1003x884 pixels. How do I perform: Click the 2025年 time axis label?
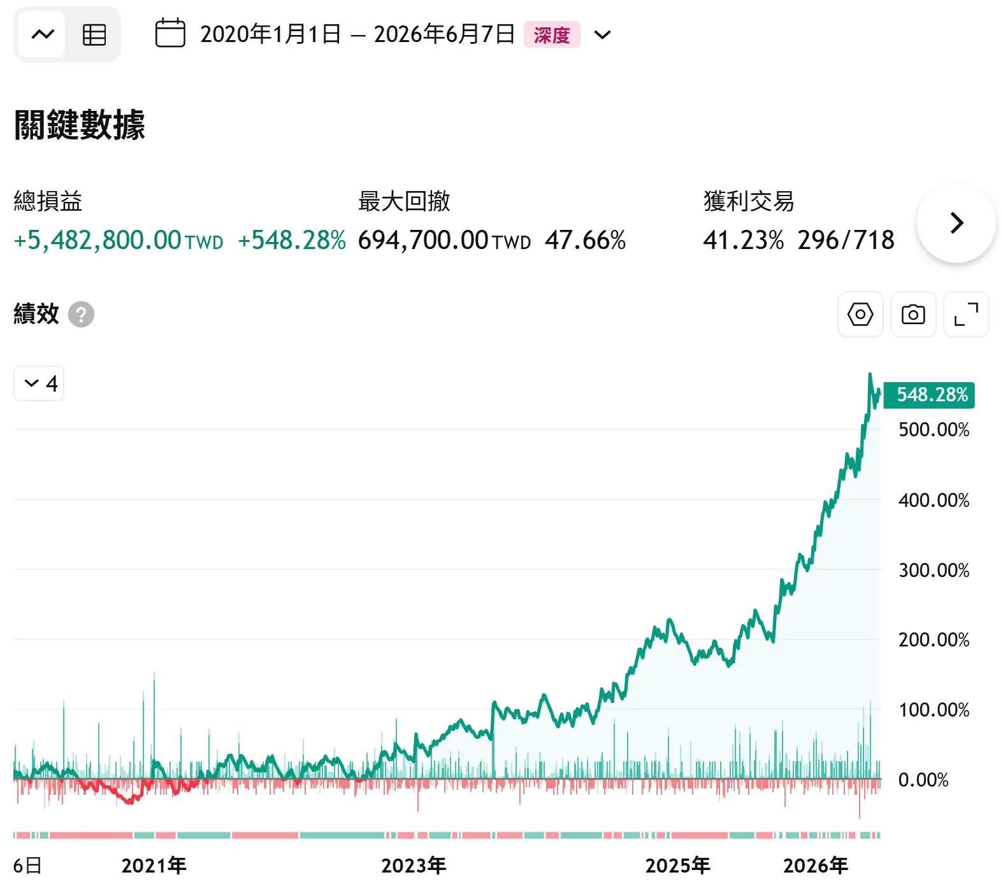pyautogui.click(x=677, y=866)
